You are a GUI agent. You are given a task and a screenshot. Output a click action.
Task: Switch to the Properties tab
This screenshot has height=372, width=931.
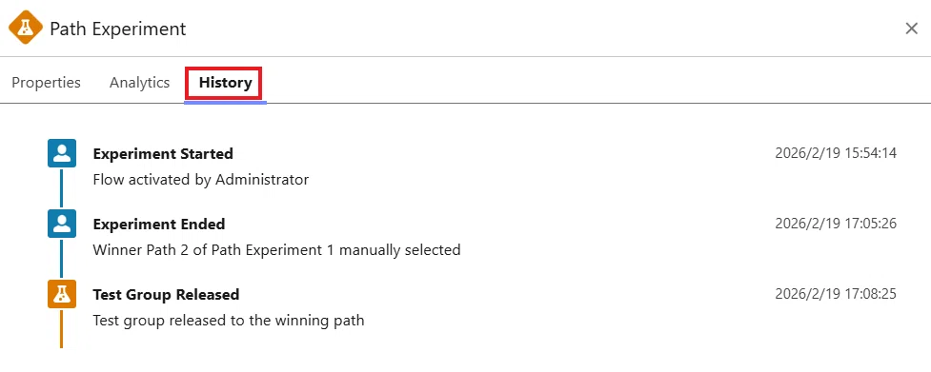pos(47,83)
